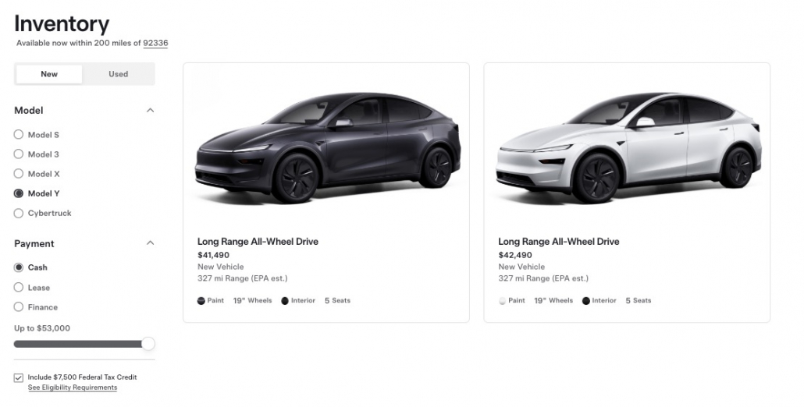Click the price range slider handle
This screenshot has width=804, height=407.
coord(148,344)
